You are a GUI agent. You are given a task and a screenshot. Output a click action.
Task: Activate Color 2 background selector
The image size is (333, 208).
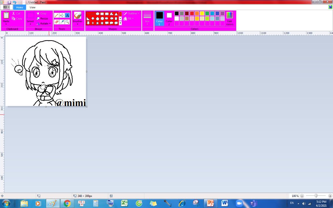point(169,19)
